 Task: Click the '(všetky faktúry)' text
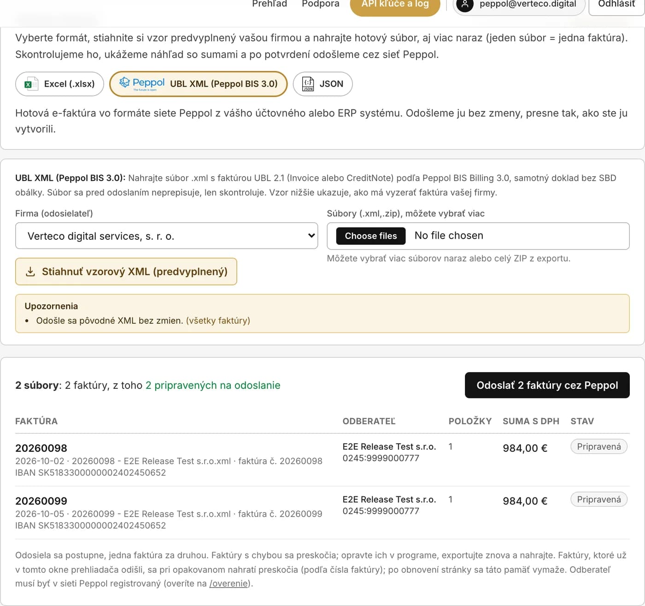click(x=218, y=321)
